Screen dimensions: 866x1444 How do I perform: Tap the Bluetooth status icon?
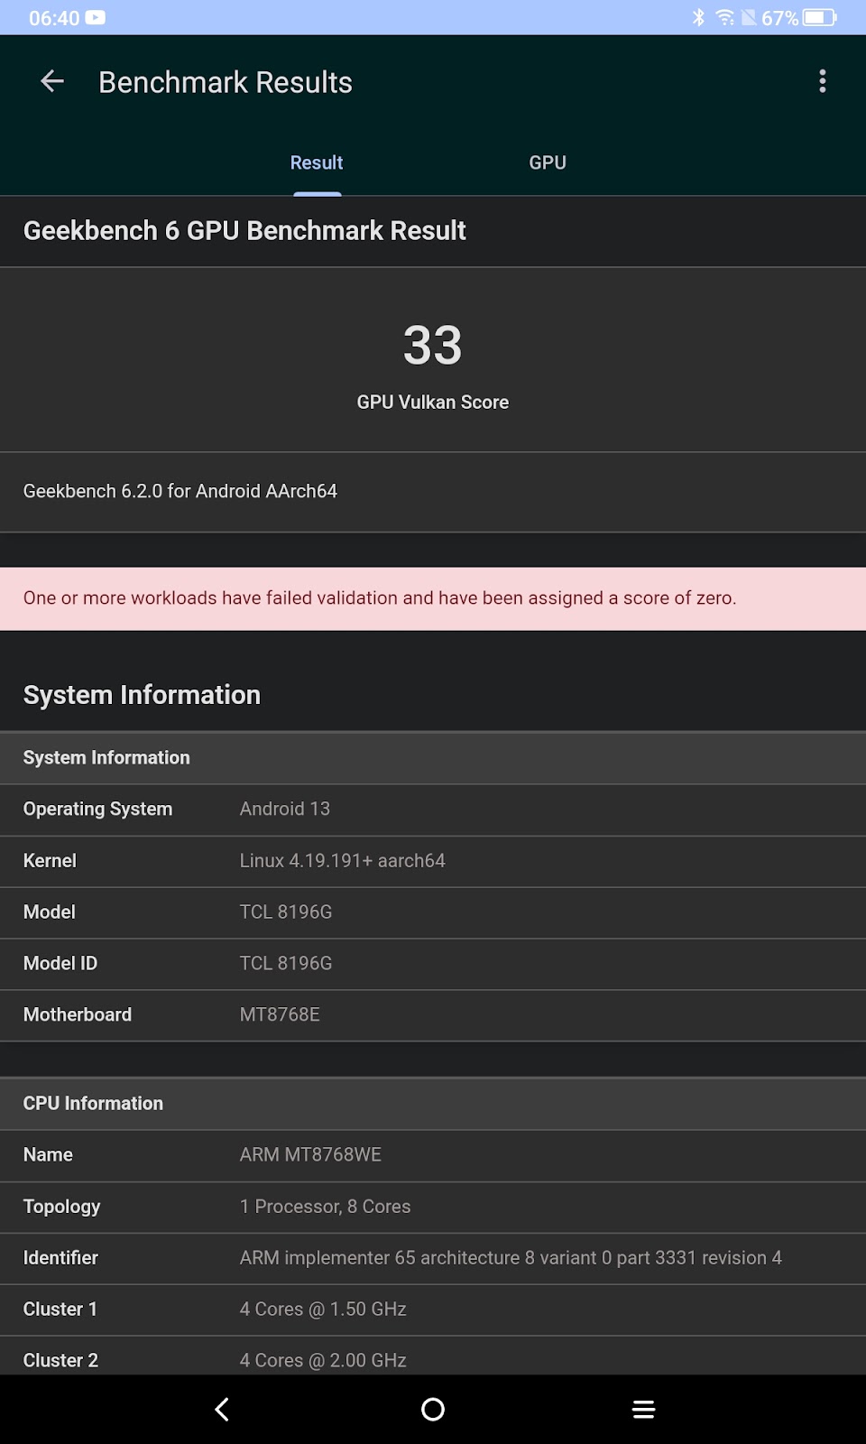pos(698,18)
